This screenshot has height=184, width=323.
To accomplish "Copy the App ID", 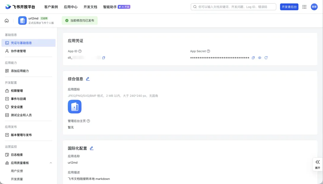I will 103,58.
